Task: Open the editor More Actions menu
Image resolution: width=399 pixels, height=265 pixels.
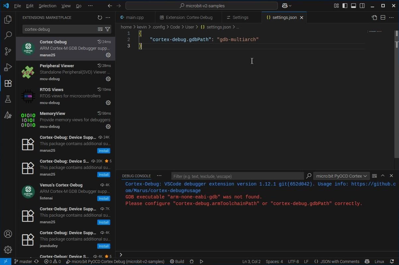Action: coord(391,17)
